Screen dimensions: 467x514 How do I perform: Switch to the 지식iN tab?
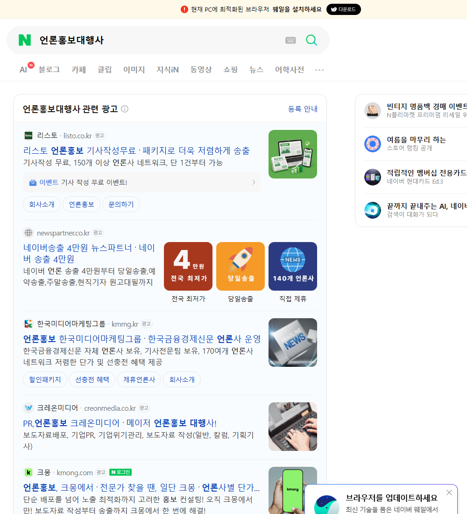point(168,70)
